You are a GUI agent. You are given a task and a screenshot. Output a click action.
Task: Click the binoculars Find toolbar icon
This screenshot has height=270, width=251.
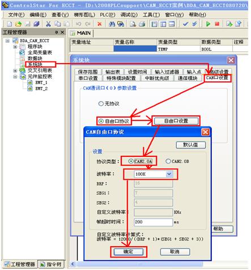(112, 24)
